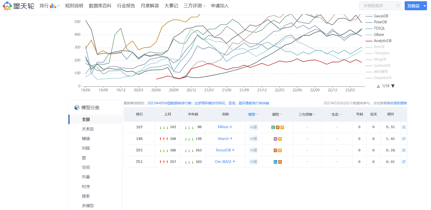Click the green badge icon in Milvus row
The image size is (431, 210).
click(273, 127)
